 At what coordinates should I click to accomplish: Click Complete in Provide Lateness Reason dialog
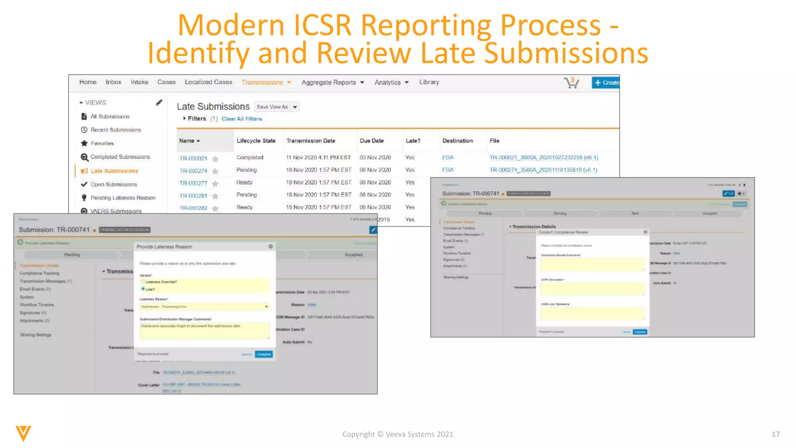pyautogui.click(x=264, y=354)
